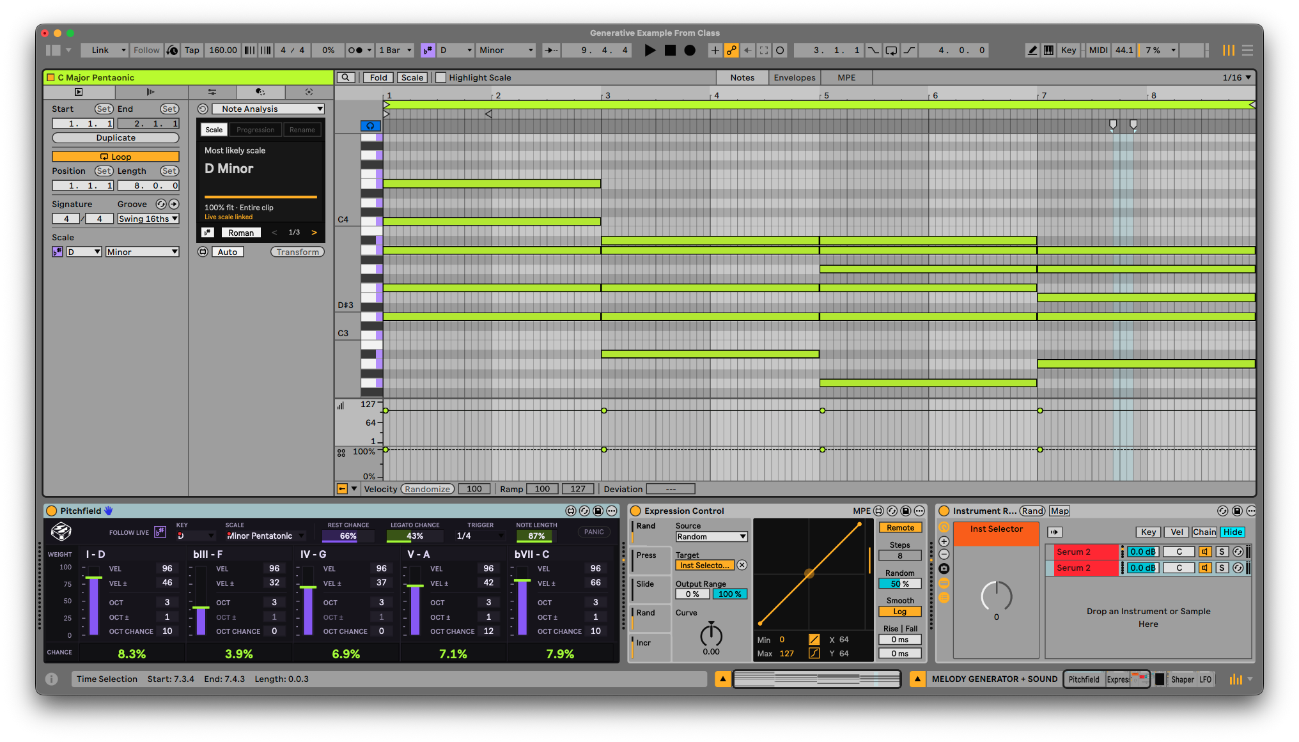
Task: Click the tempo field showing 160.00
Action: pos(222,50)
